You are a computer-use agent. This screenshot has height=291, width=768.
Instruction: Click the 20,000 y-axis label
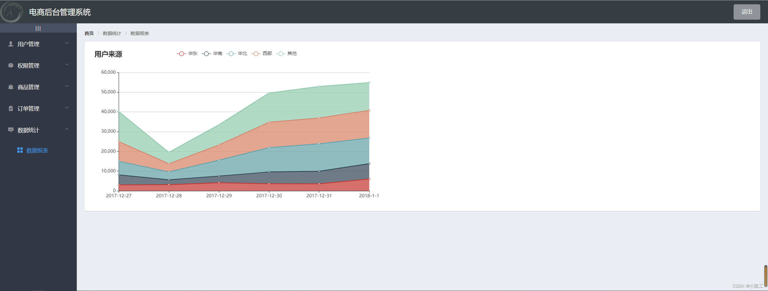click(x=108, y=151)
